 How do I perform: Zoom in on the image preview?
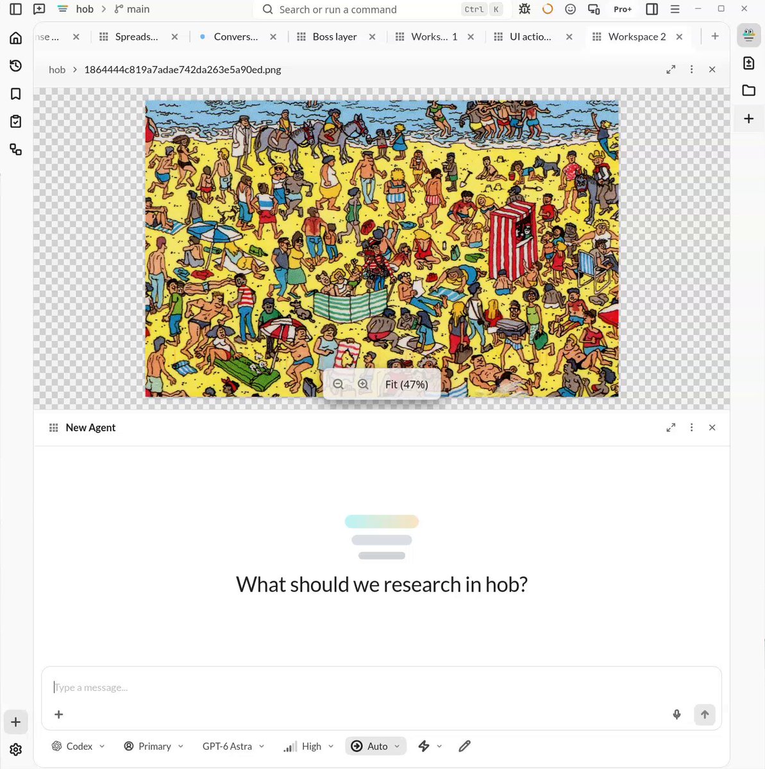[x=363, y=384]
